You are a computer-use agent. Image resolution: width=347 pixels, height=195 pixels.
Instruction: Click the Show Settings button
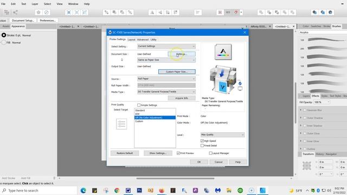click(x=158, y=153)
